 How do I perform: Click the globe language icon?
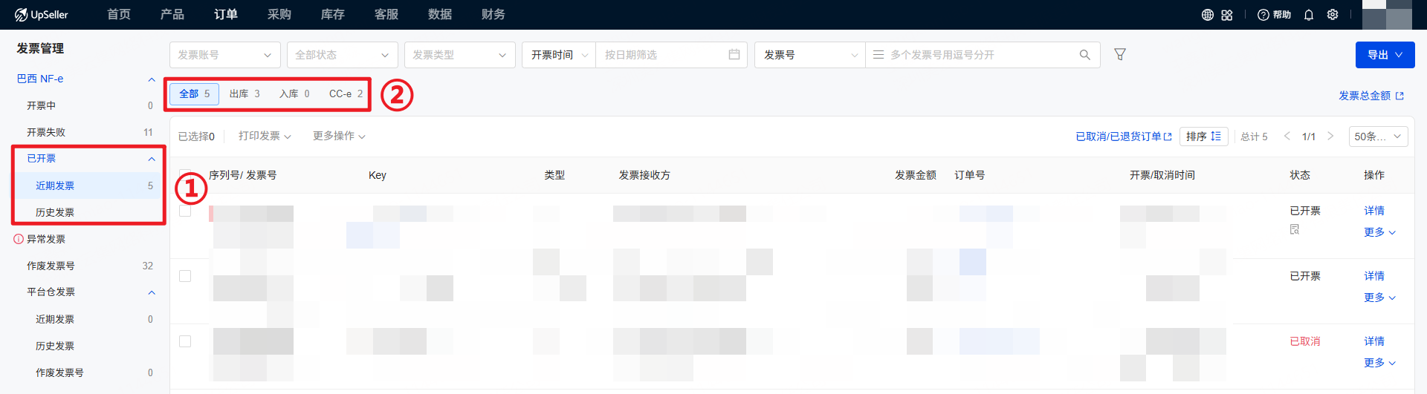(x=1207, y=15)
